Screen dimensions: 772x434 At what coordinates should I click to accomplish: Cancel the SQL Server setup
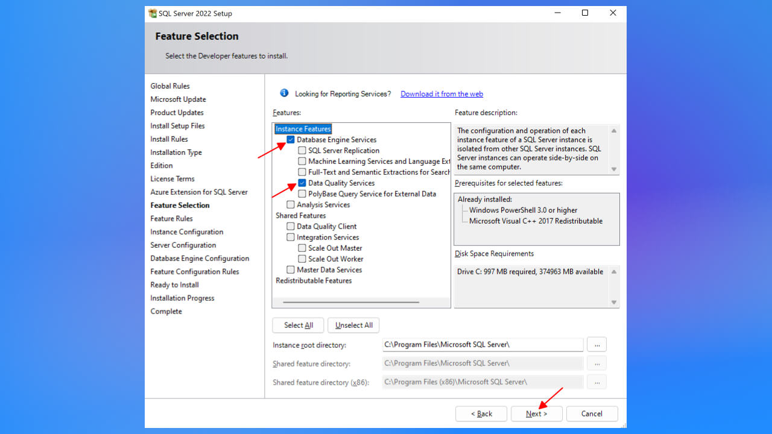tap(592, 414)
